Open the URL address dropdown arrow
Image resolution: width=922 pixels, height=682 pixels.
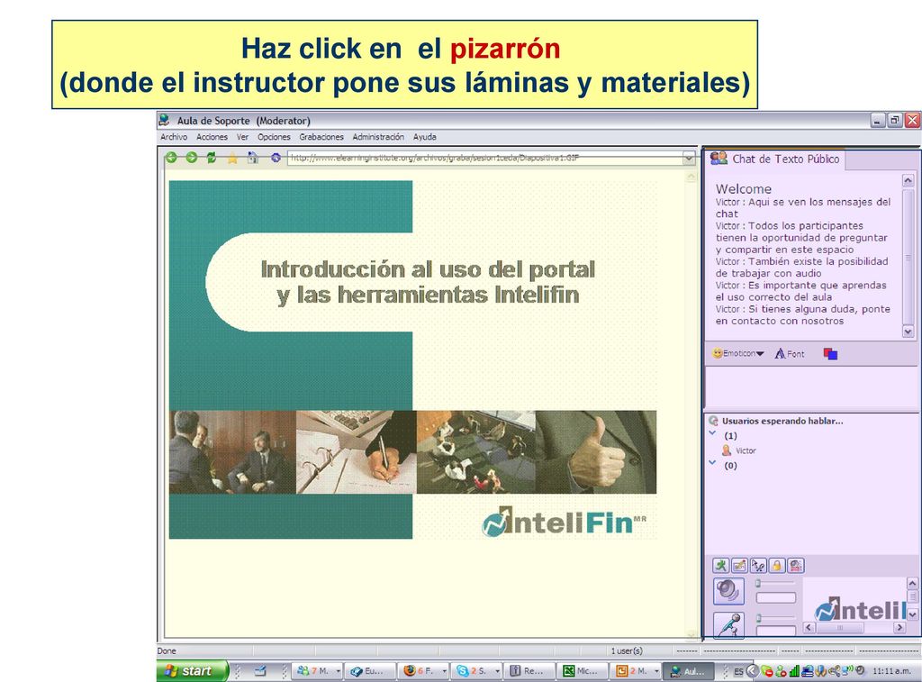click(x=689, y=158)
